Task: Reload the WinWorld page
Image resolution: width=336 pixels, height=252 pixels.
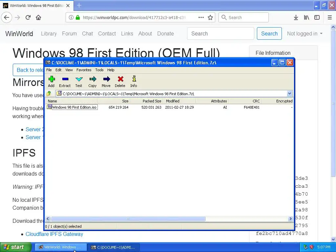Action: click(x=28, y=17)
